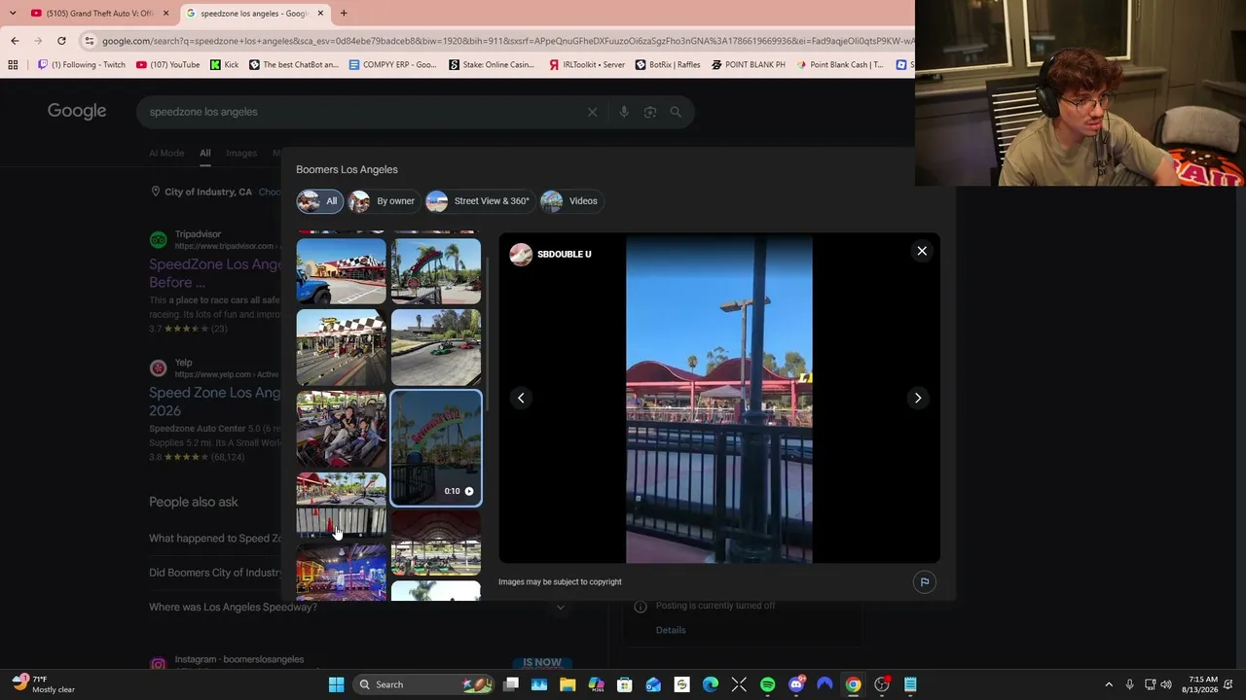Screen dimensions: 1246x700
Task: Show hidden system tray icons
Action: pos(1108,684)
